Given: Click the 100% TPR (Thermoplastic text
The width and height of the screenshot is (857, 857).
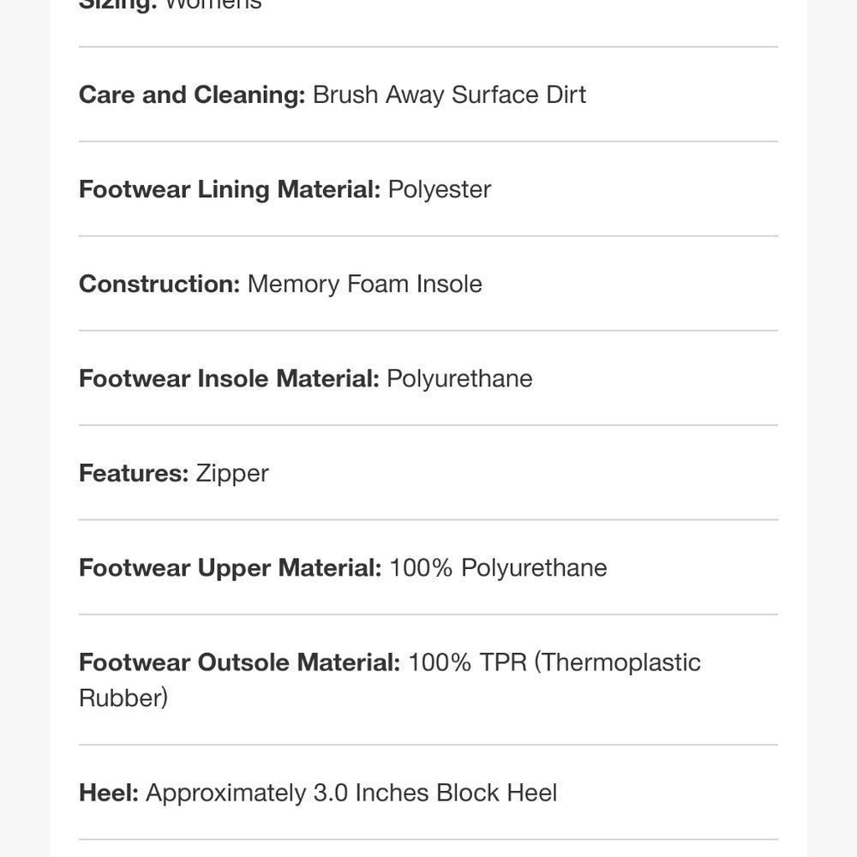Looking at the screenshot, I should click(554, 662).
